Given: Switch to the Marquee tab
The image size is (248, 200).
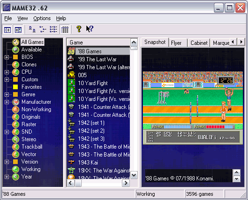Looking at the screenshot, I should click(x=220, y=43).
